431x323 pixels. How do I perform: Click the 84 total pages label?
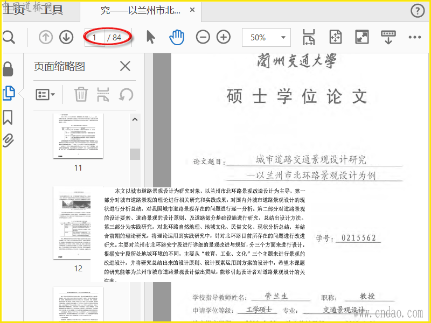click(x=117, y=37)
